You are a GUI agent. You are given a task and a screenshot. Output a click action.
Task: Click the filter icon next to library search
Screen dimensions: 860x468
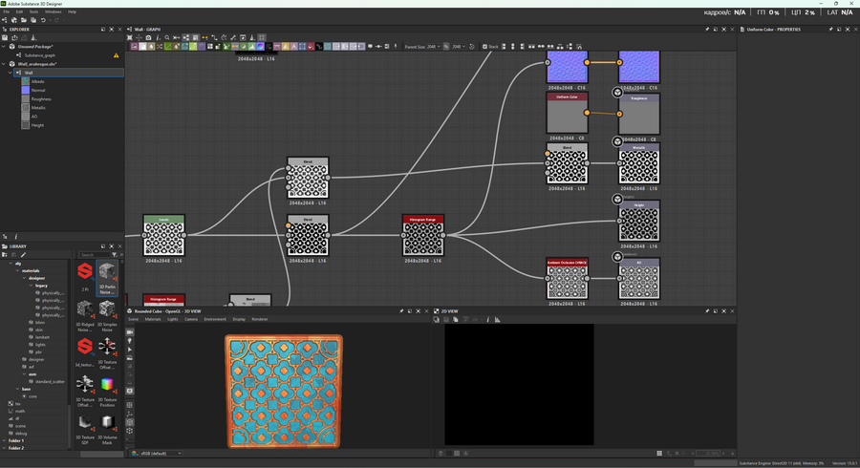[114, 255]
